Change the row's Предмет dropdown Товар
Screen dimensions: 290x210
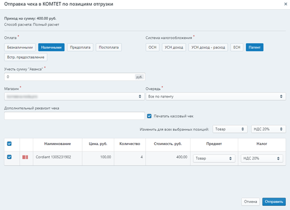coord(214,158)
